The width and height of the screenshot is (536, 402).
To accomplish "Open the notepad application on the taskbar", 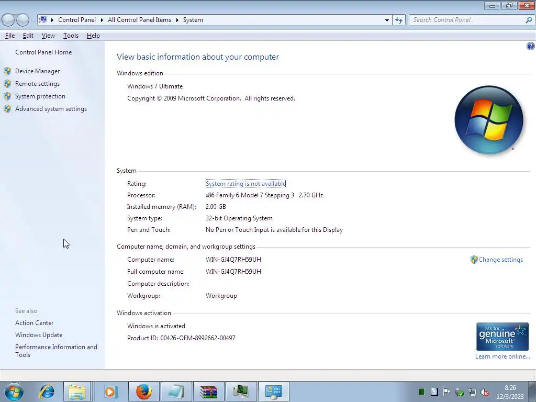I will (x=176, y=392).
